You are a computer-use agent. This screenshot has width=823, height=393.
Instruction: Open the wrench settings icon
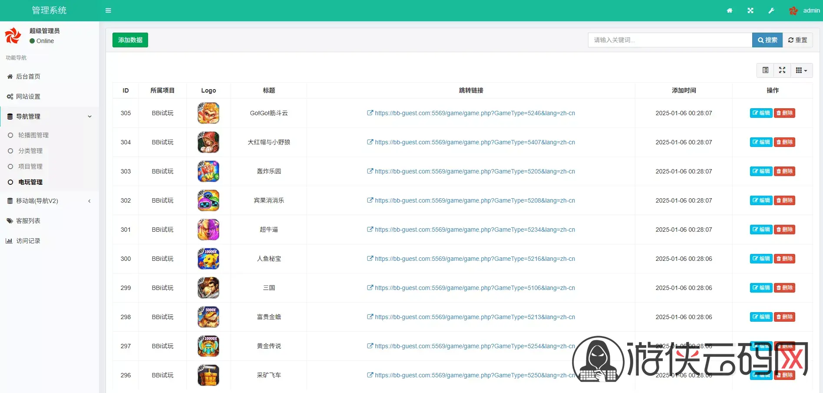[771, 10]
